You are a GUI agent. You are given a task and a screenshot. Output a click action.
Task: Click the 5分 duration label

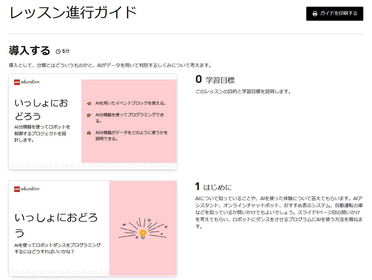pos(66,51)
